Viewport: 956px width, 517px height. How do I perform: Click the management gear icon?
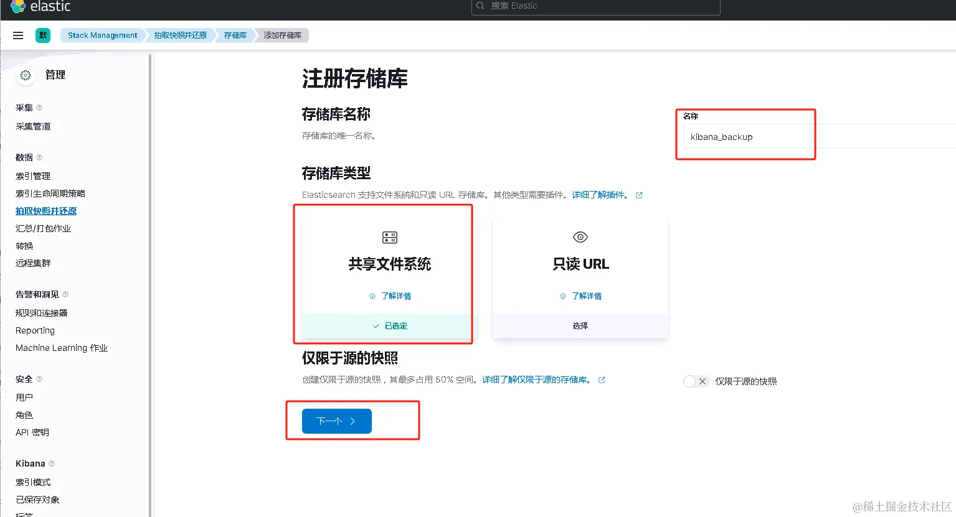coord(26,75)
